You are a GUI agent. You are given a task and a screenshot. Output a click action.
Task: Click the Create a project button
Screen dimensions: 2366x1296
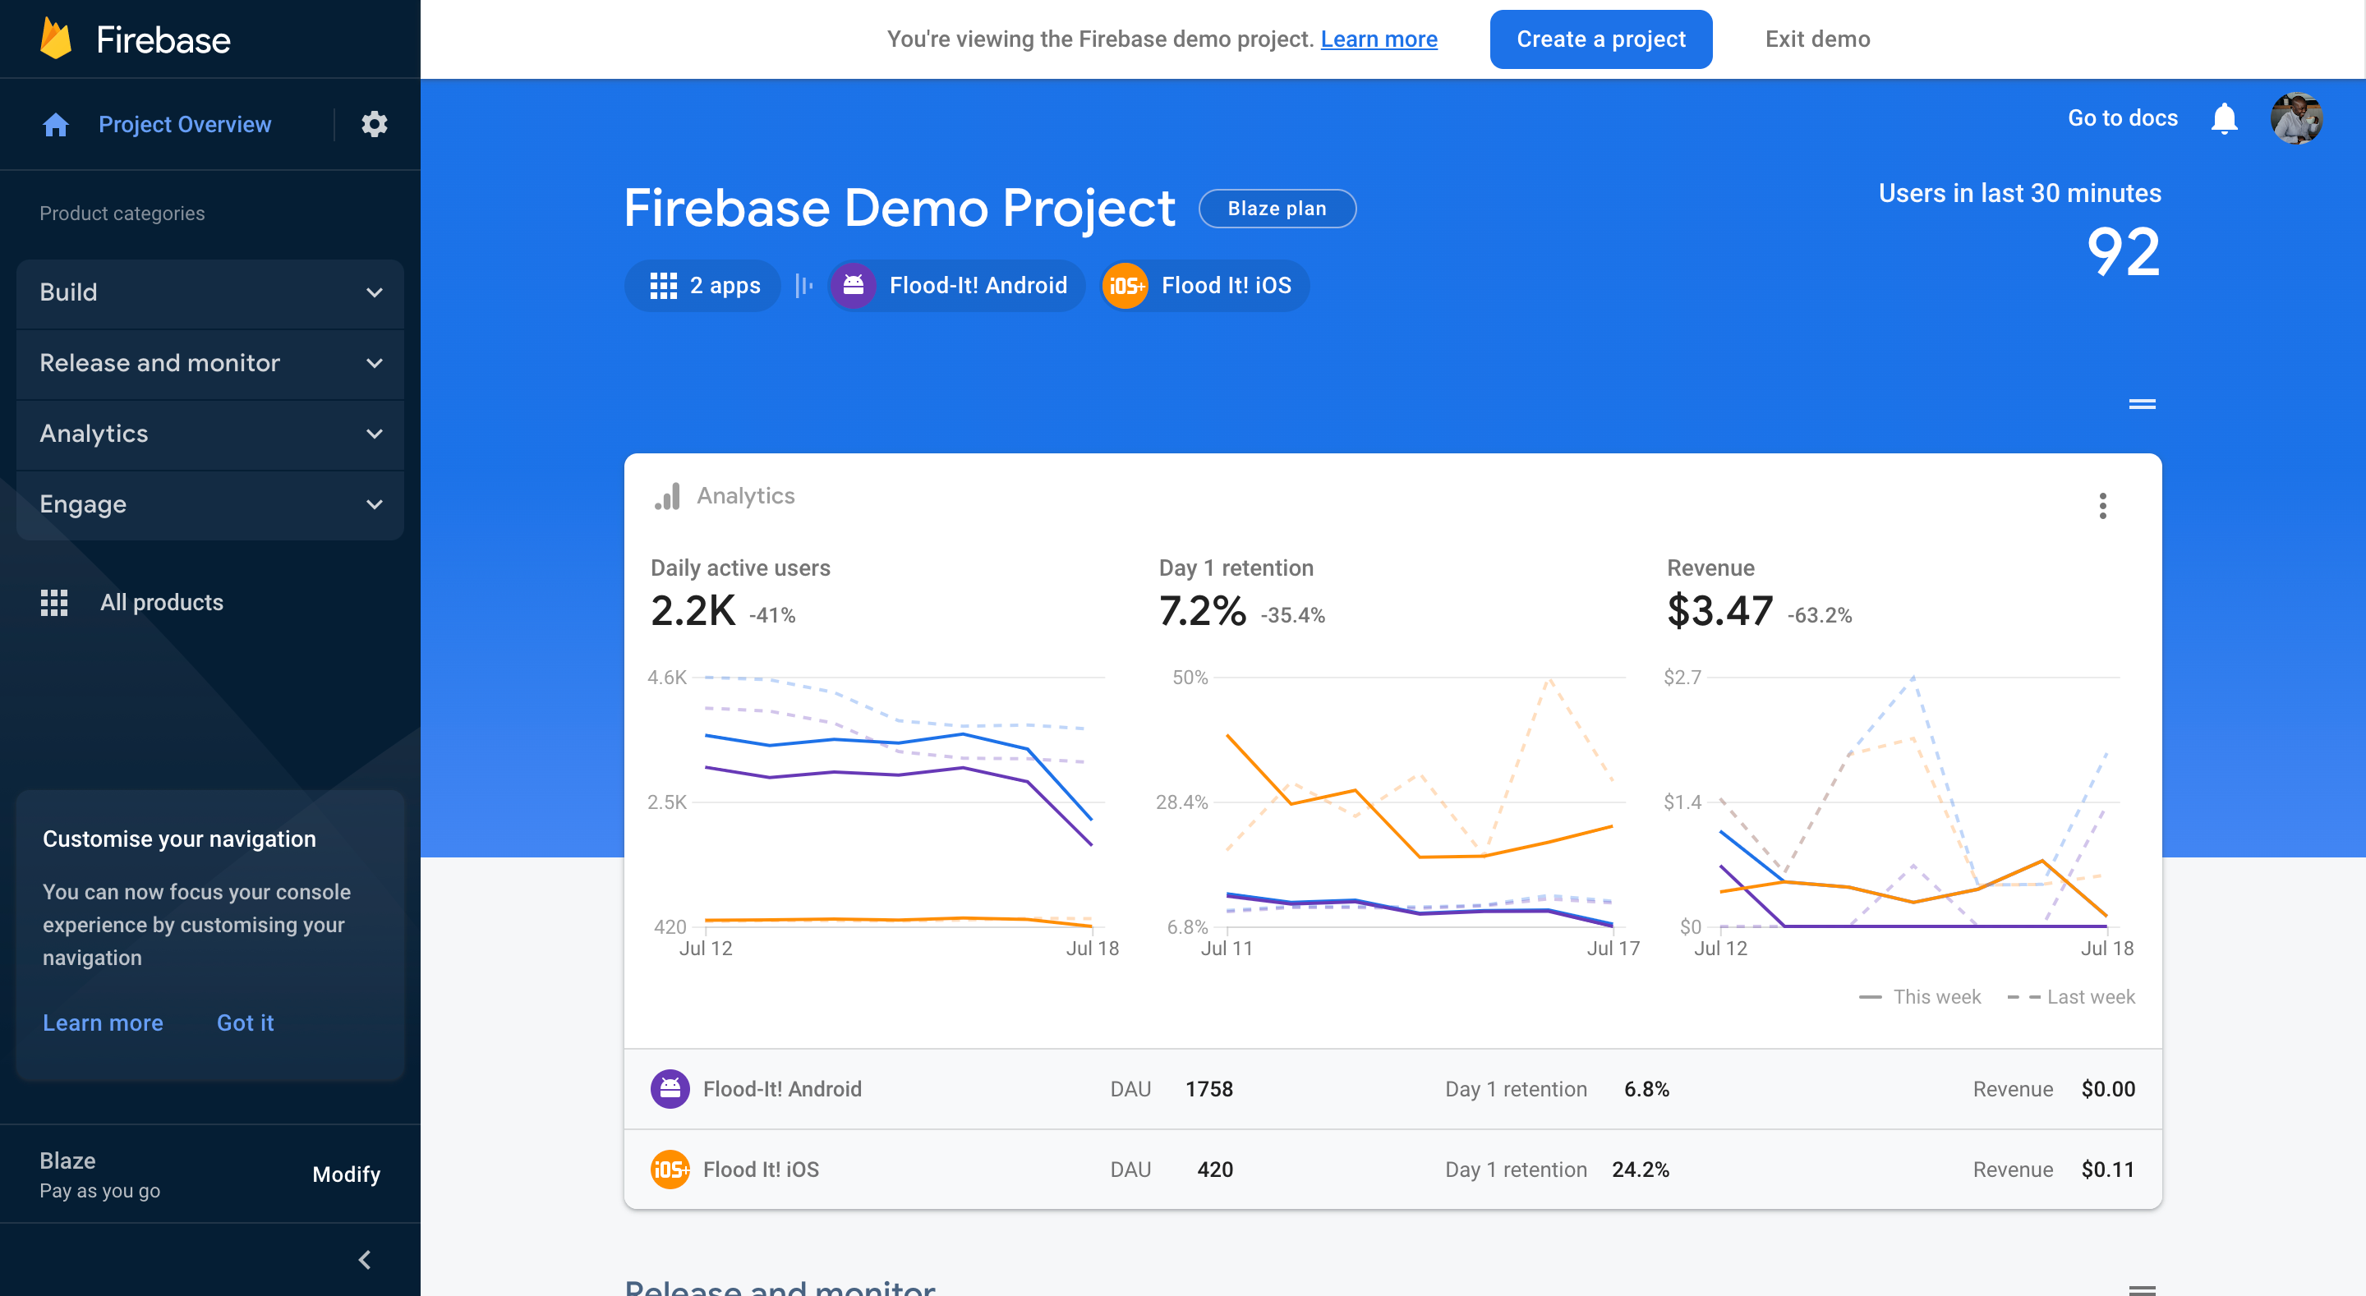(x=1600, y=39)
